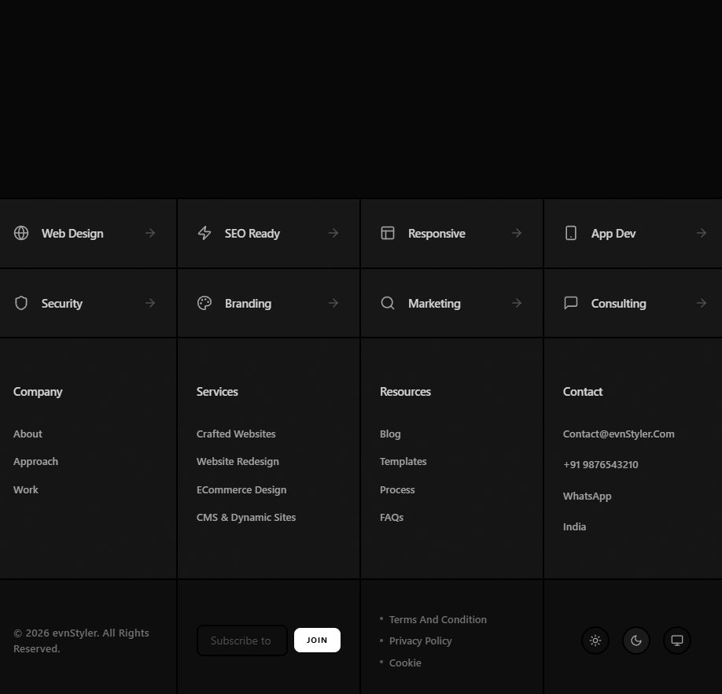Open the Templates link
722x694 pixels.
[x=403, y=461]
